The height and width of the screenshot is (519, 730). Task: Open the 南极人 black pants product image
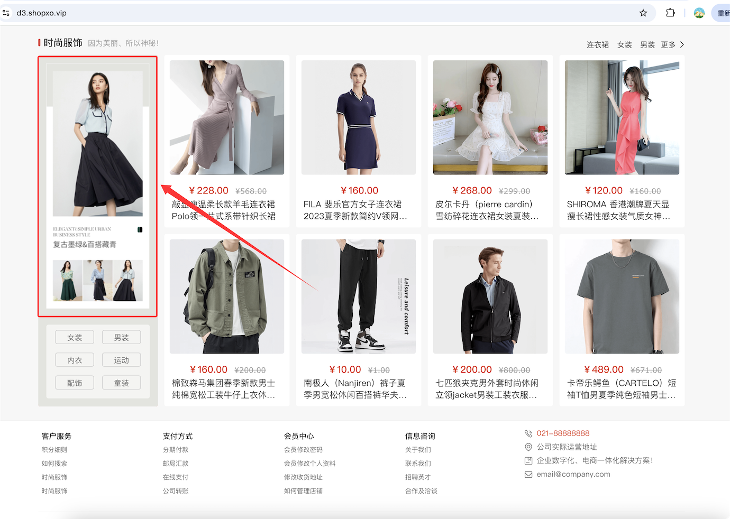[x=359, y=296]
